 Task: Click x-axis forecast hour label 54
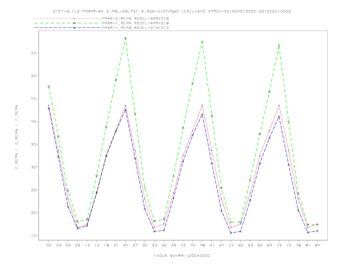[x=221, y=245]
